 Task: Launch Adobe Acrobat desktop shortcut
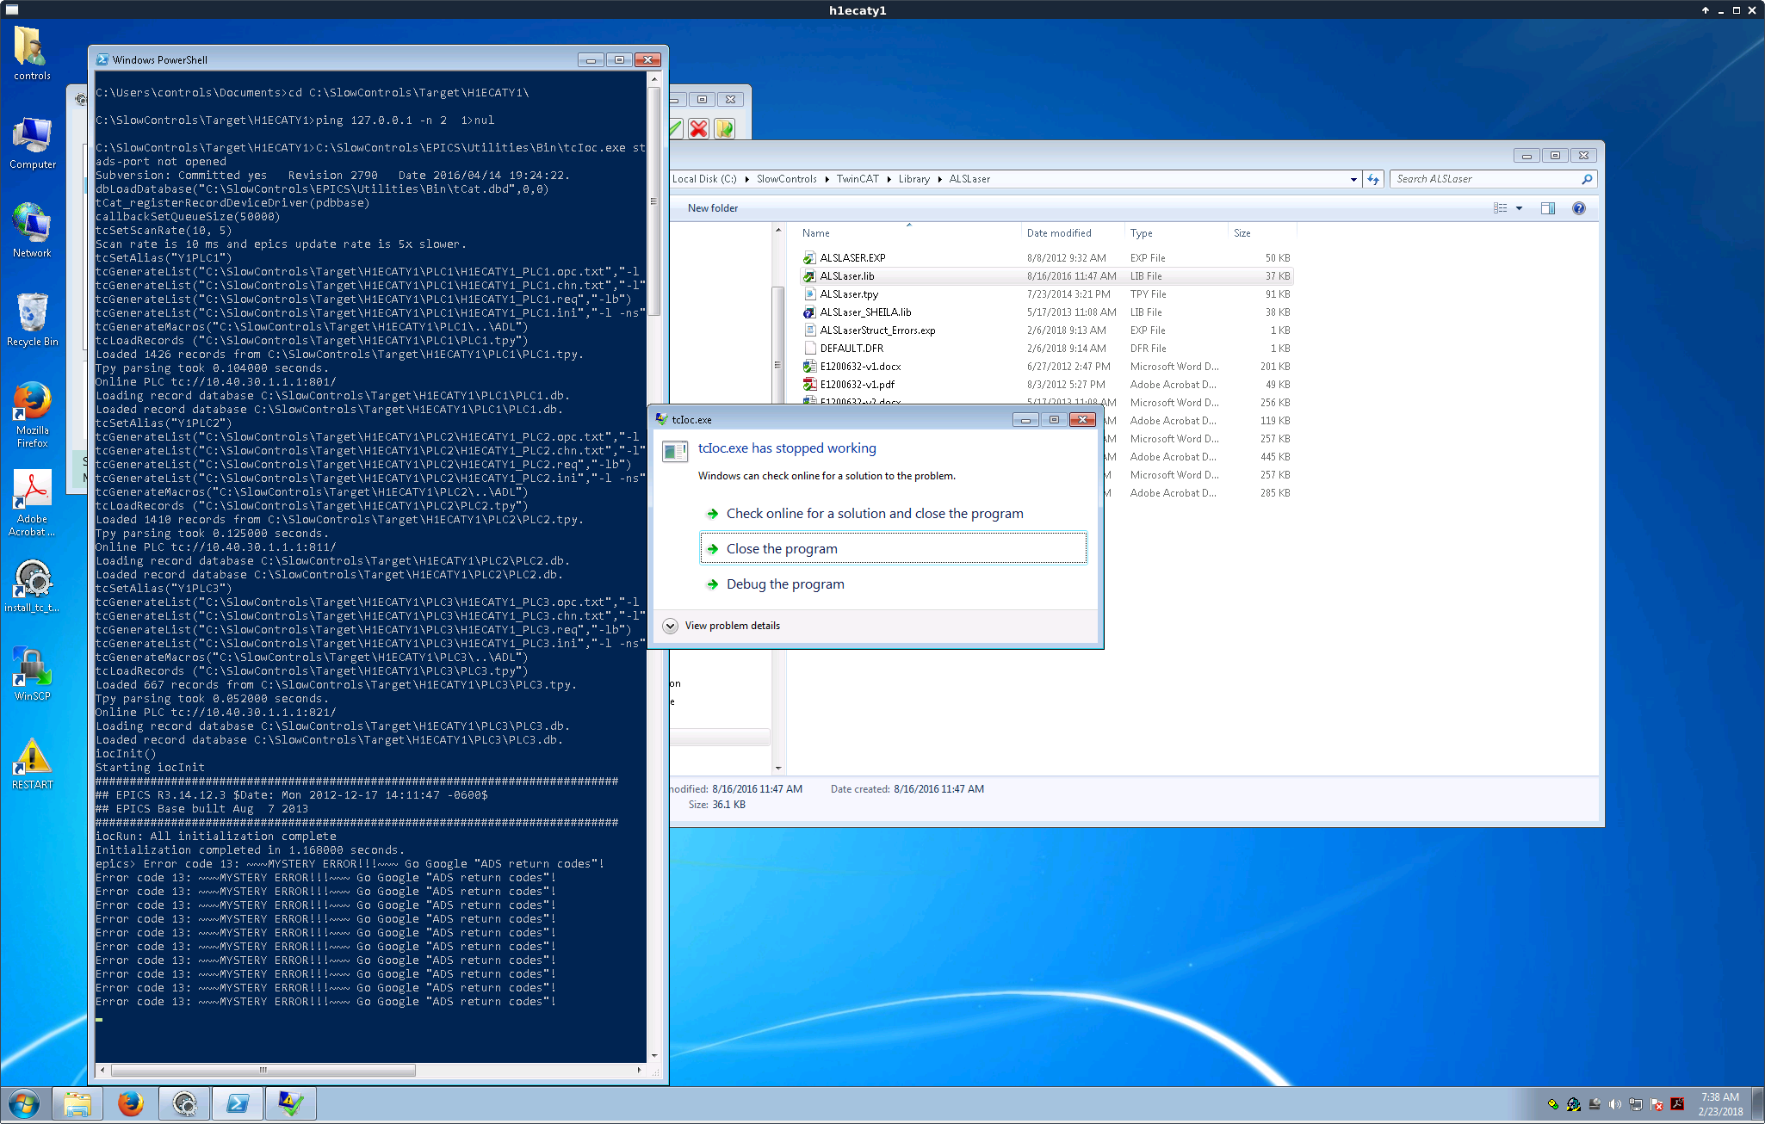(32, 504)
